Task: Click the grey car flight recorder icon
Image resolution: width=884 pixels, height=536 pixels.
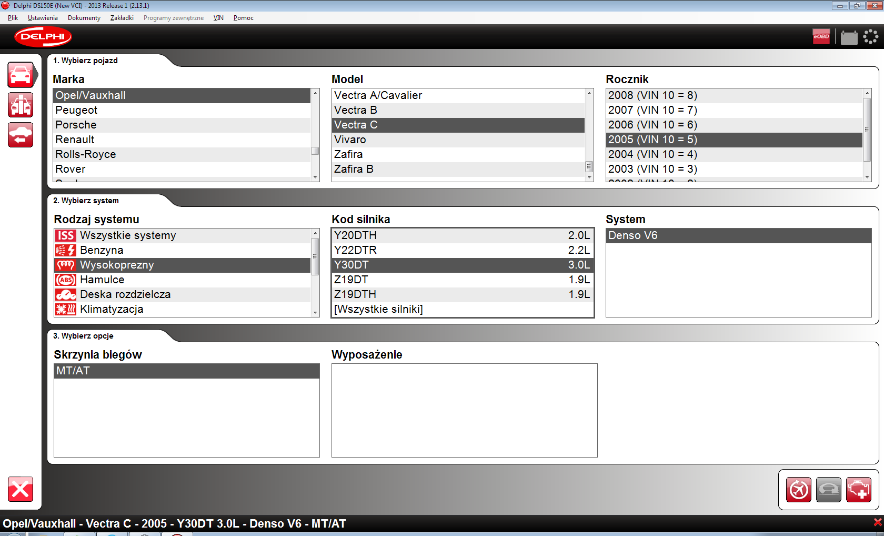Action: point(829,490)
